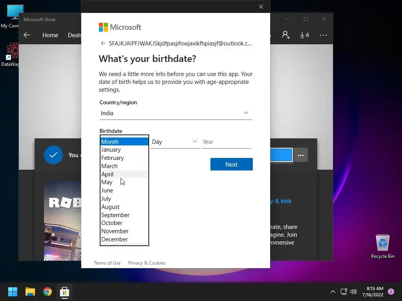Open File Explorer from the taskbar
The image size is (402, 301).
[30, 292]
